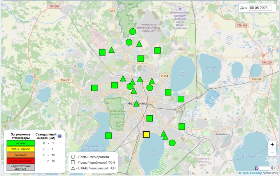The width and height of the screenshot is (280, 176).
Task: Open the standard index help icon
Action: (60, 136)
